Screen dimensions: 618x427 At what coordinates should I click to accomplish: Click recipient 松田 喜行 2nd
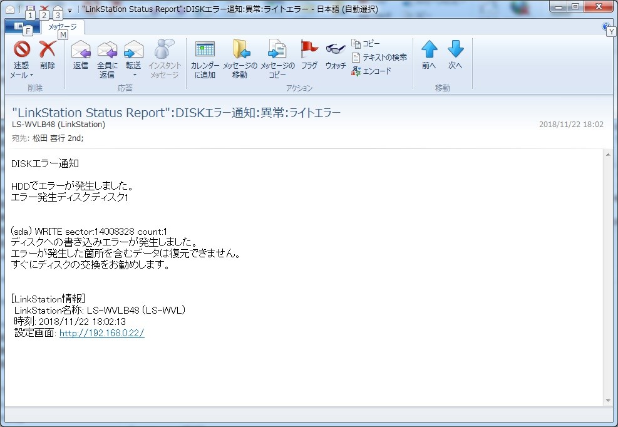tap(58, 138)
